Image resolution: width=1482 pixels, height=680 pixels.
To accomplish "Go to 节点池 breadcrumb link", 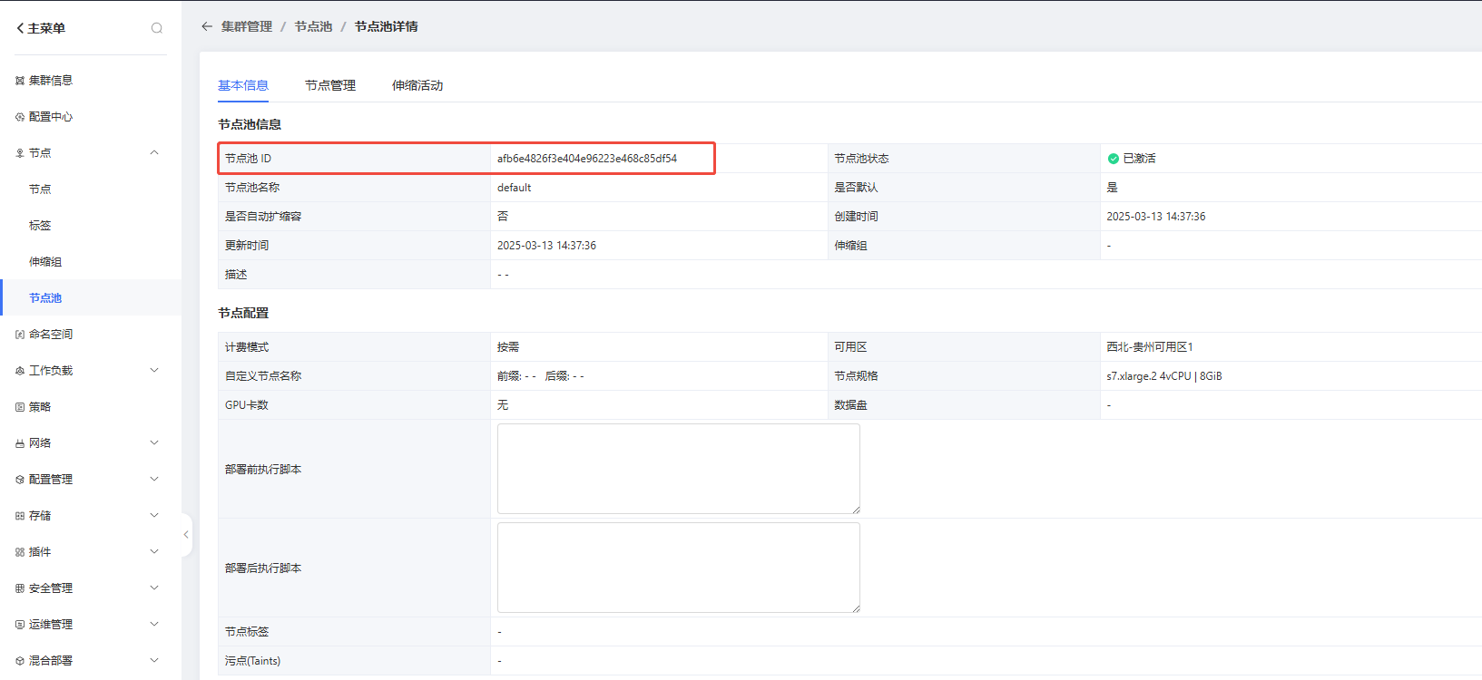I will pyautogui.click(x=313, y=26).
